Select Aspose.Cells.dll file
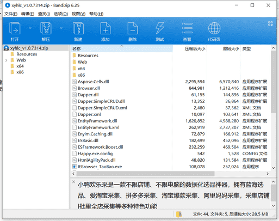This screenshot has height=221, width=279. click(x=94, y=82)
